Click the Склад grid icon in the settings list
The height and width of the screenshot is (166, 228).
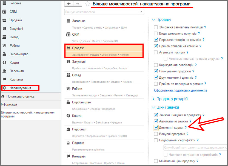(x=69, y=75)
